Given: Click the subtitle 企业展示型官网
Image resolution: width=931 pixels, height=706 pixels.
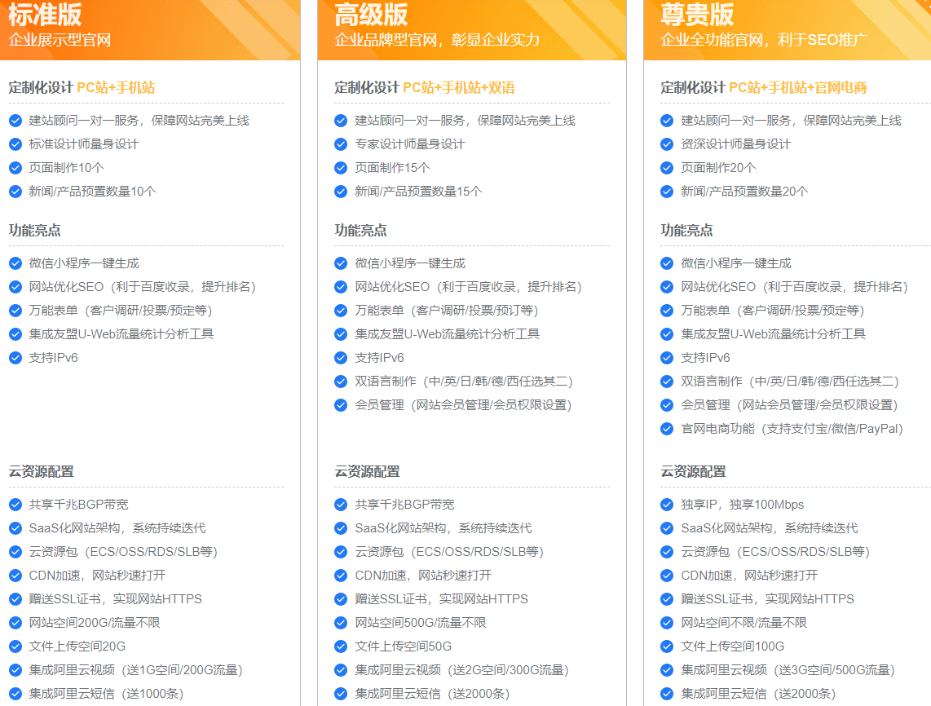Looking at the screenshot, I should tap(60, 40).
